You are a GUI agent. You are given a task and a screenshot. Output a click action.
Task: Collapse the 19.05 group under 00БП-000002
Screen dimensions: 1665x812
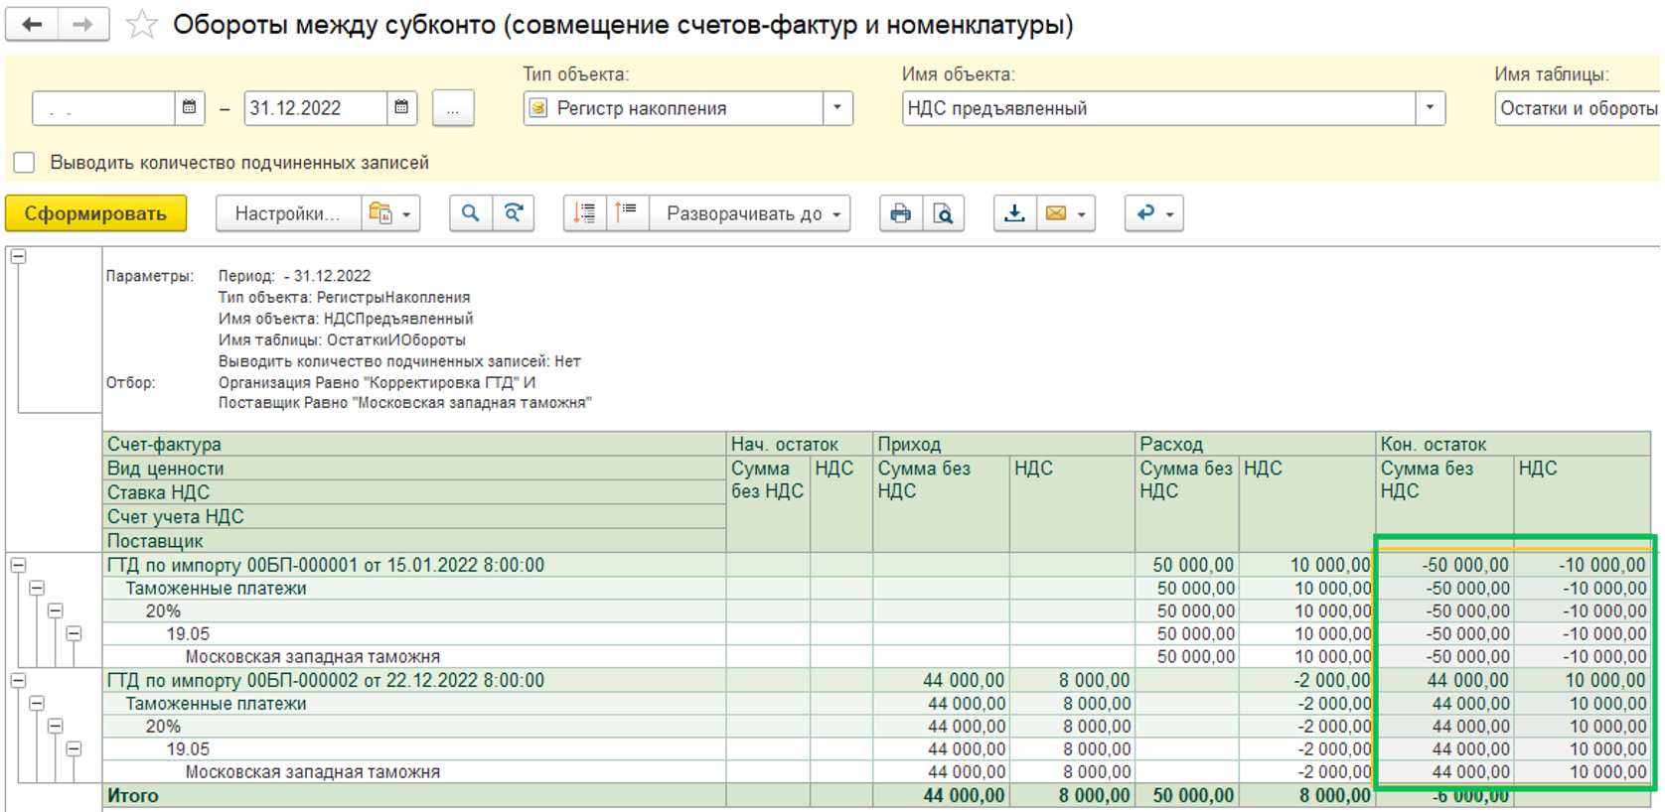75,748
